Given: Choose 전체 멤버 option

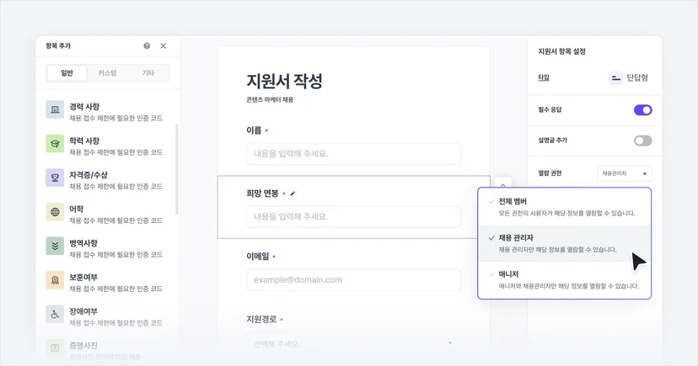Looking at the screenshot, I should [x=564, y=207].
